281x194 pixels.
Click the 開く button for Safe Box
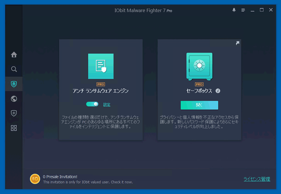tap(199, 105)
